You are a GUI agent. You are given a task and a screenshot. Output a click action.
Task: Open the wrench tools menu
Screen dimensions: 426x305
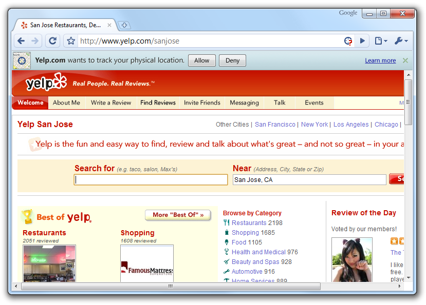coord(401,41)
